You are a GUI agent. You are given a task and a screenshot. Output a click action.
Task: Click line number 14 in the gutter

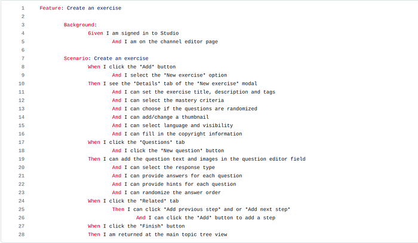[21, 117]
